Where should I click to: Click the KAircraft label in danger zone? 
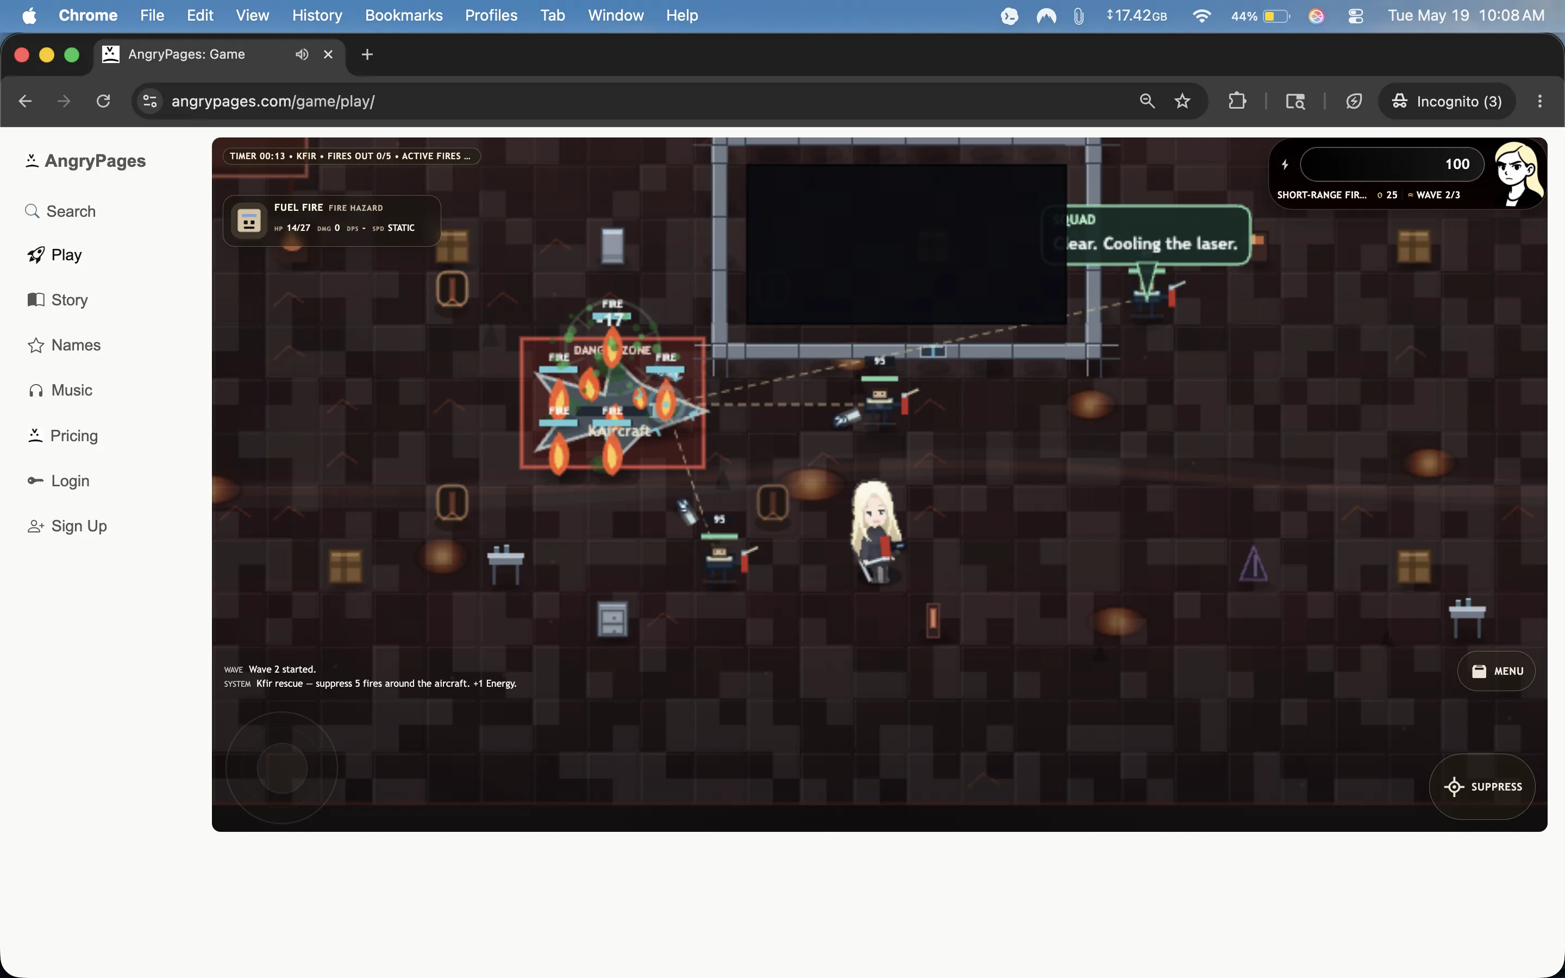click(x=618, y=431)
